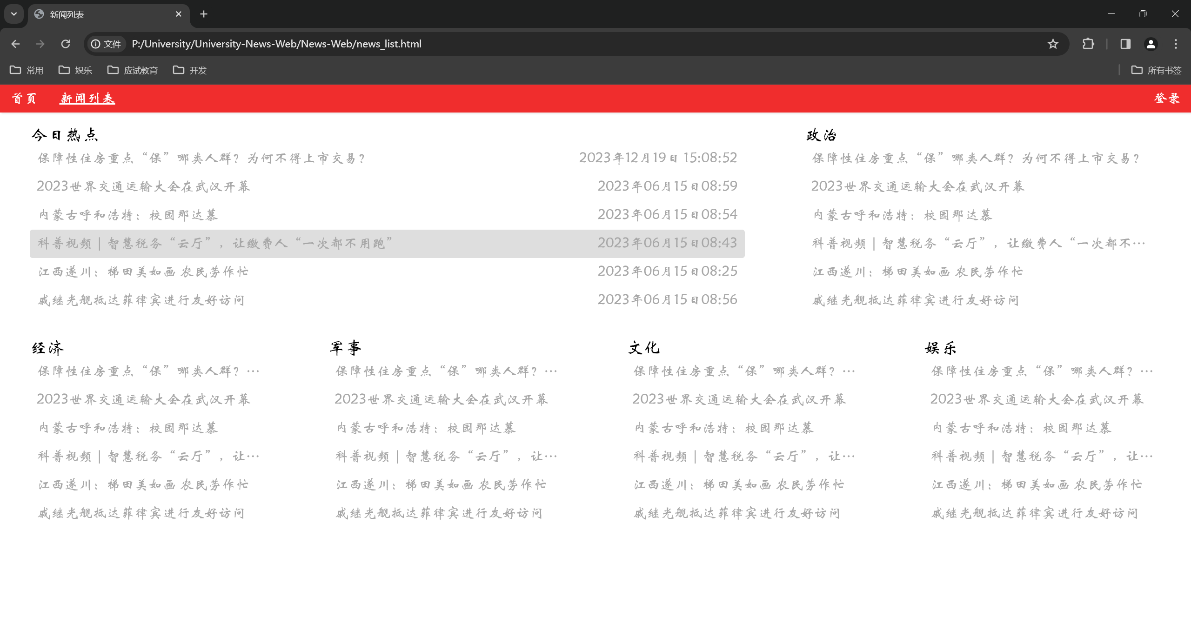
Task: Open the 娱乐 bookmarks folder
Action: pos(75,70)
